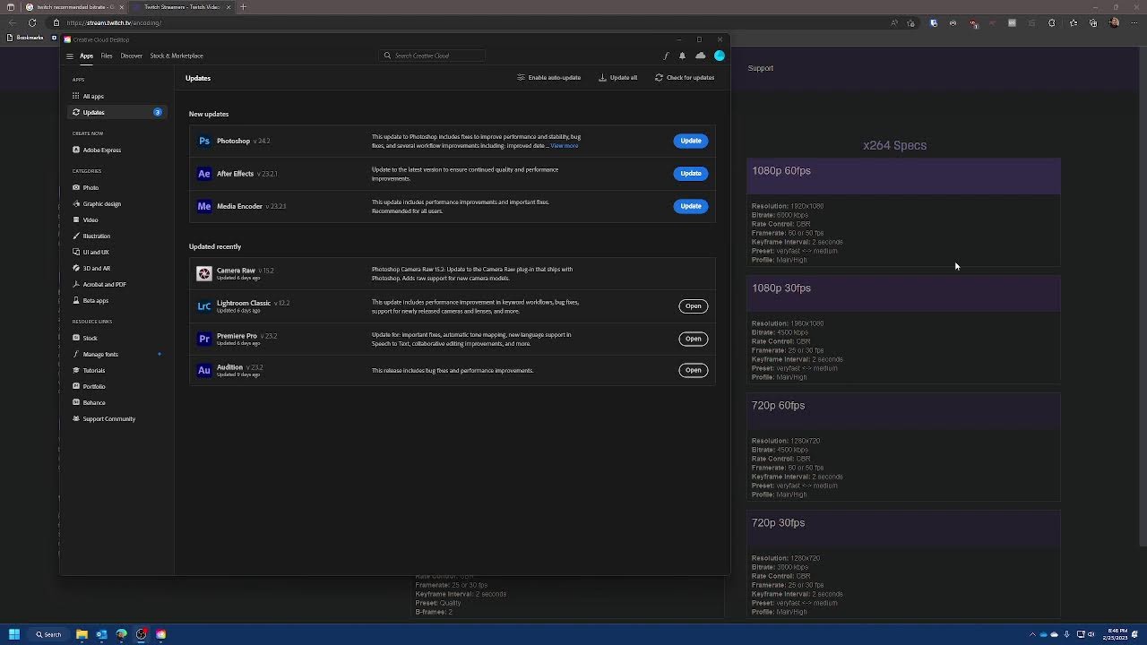Open Audition
This screenshot has width=1147, height=645.
[x=693, y=370]
